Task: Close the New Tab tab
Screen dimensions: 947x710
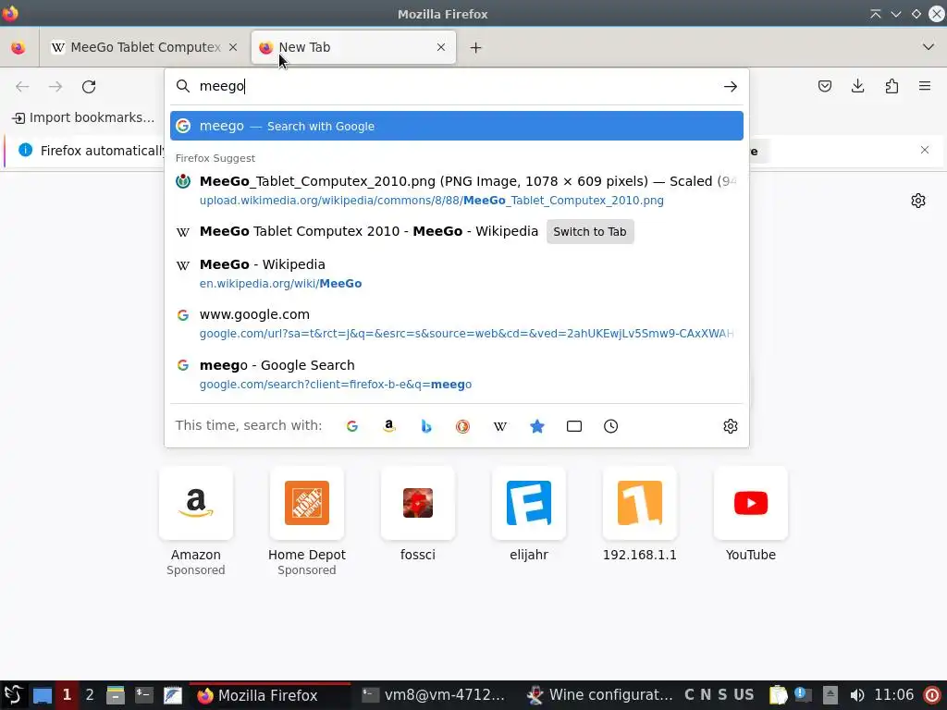Action: (x=441, y=47)
